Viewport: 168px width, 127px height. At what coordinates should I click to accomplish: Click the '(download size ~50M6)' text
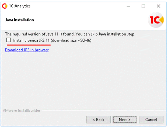coord(73,40)
